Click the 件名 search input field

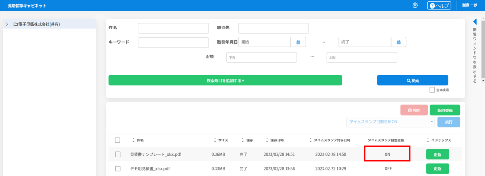(x=173, y=28)
